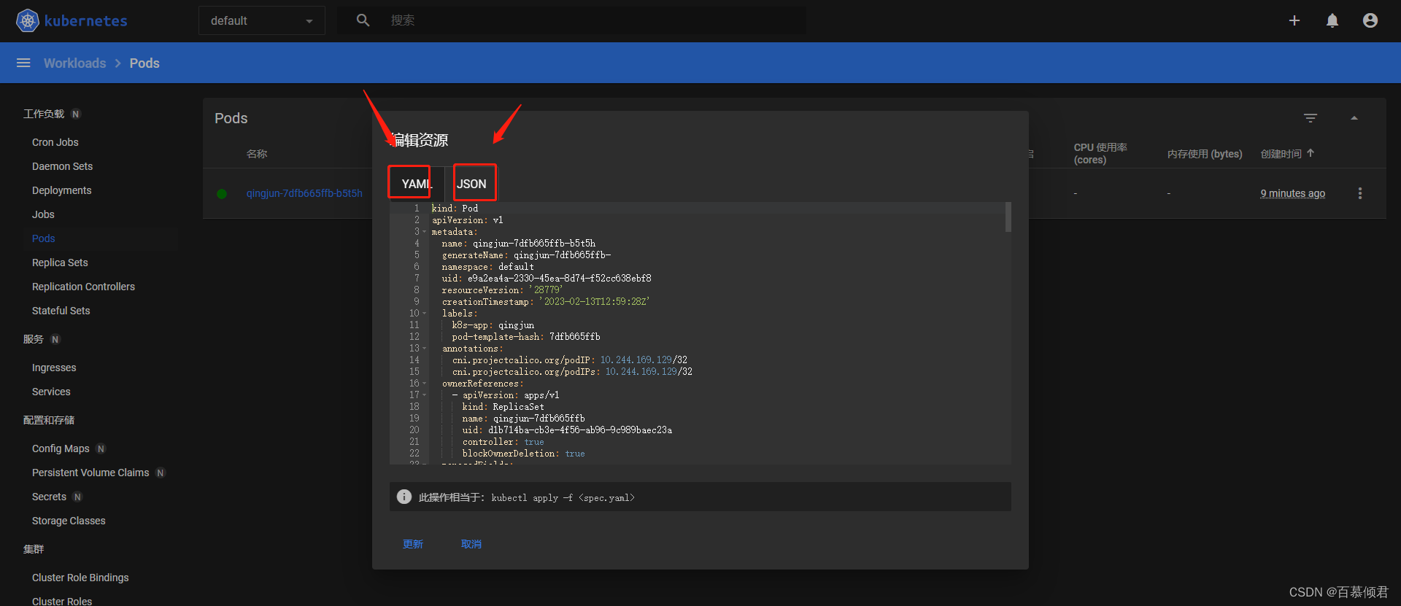1401x606 pixels.
Task: Click the '9 minutes ago' timestamp
Action: point(1293,193)
